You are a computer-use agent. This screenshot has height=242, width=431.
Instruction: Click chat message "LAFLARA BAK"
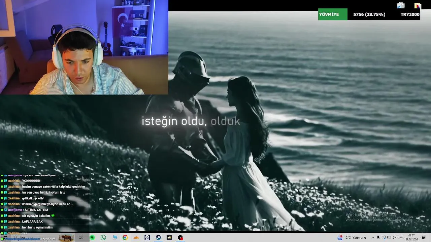pos(32,222)
